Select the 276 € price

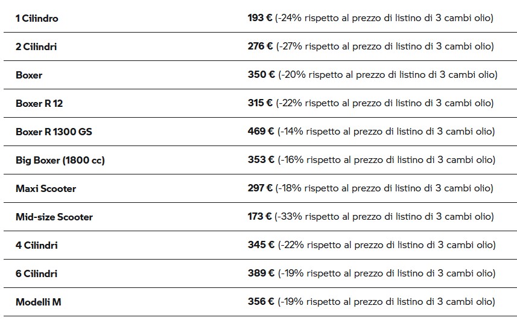(261, 46)
